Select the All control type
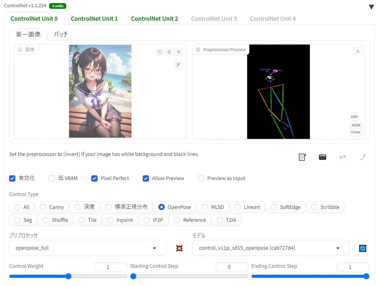This screenshot has height=286, width=377. pos(22,207)
